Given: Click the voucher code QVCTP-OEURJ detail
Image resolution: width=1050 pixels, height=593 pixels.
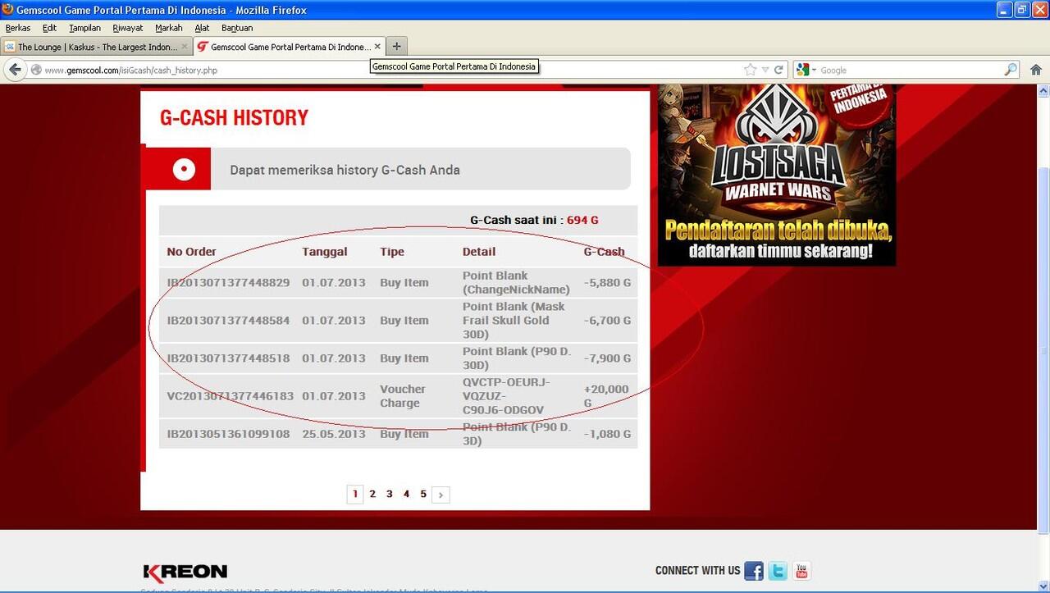Looking at the screenshot, I should [x=506, y=396].
